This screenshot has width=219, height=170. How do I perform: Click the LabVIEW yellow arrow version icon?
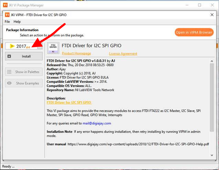12,46
